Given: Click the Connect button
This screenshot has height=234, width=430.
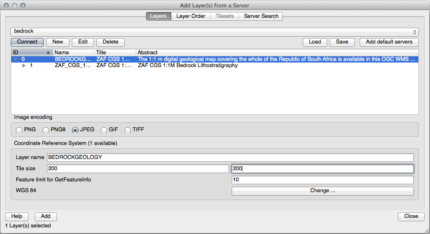Looking at the screenshot, I should tap(27, 42).
